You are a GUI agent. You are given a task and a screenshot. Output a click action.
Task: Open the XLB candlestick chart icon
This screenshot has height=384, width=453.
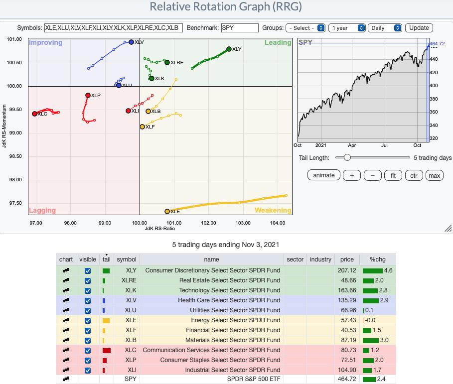[x=66, y=340]
